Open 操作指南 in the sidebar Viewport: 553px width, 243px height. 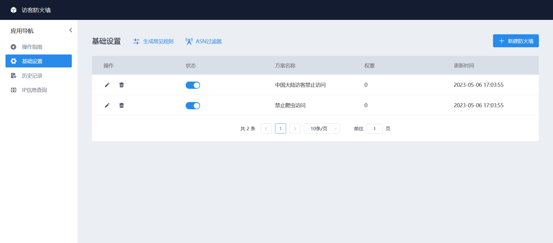tap(39, 47)
